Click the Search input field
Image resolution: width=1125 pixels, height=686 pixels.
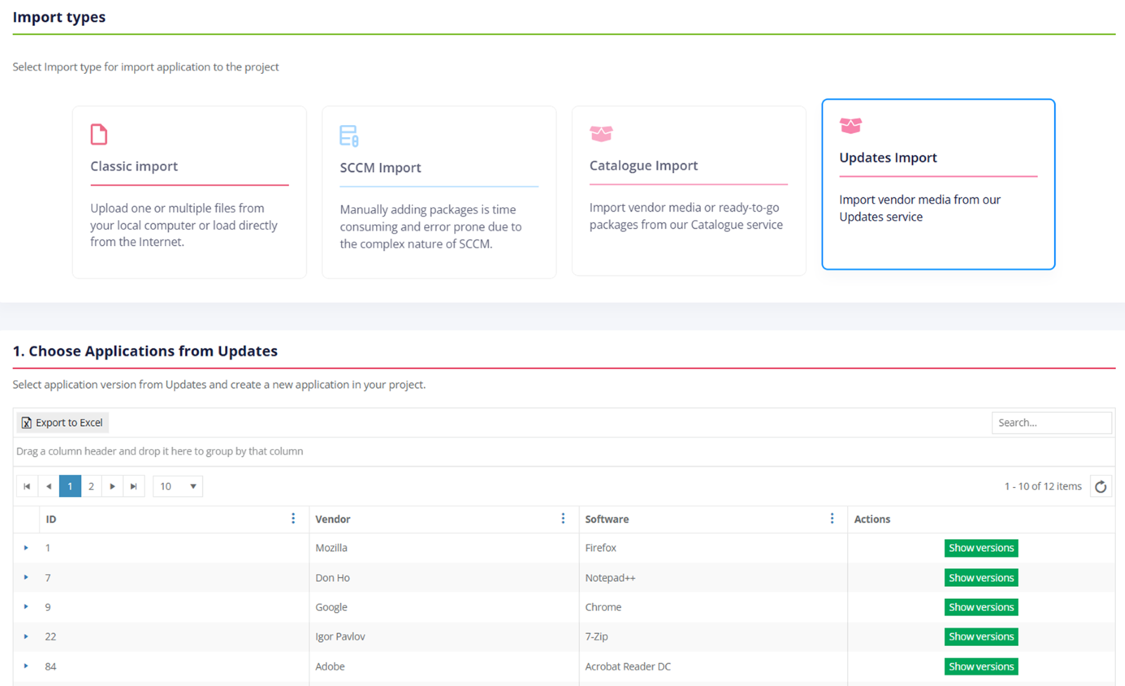[x=1051, y=422]
